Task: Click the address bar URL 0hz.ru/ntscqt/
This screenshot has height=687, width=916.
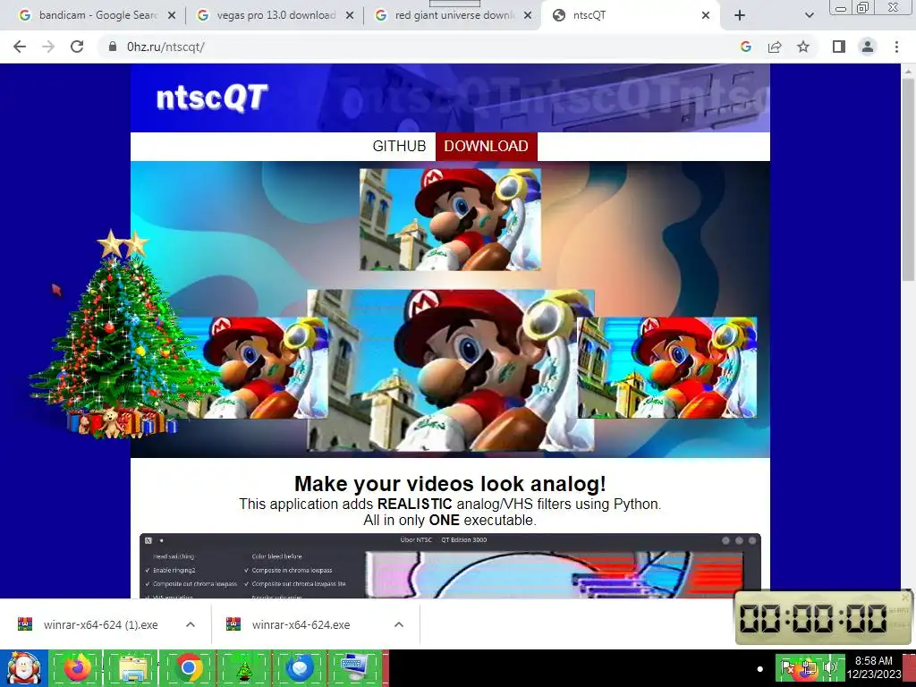Action: [x=165, y=47]
